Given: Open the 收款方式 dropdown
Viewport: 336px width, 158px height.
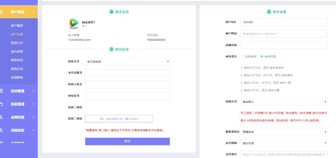Looking at the screenshot, I should click(x=127, y=62).
